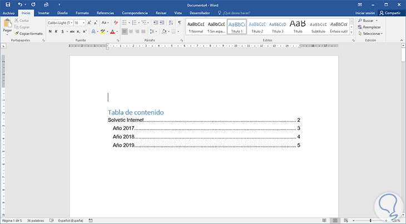Toggle bold (N) formatting

point(50,32)
